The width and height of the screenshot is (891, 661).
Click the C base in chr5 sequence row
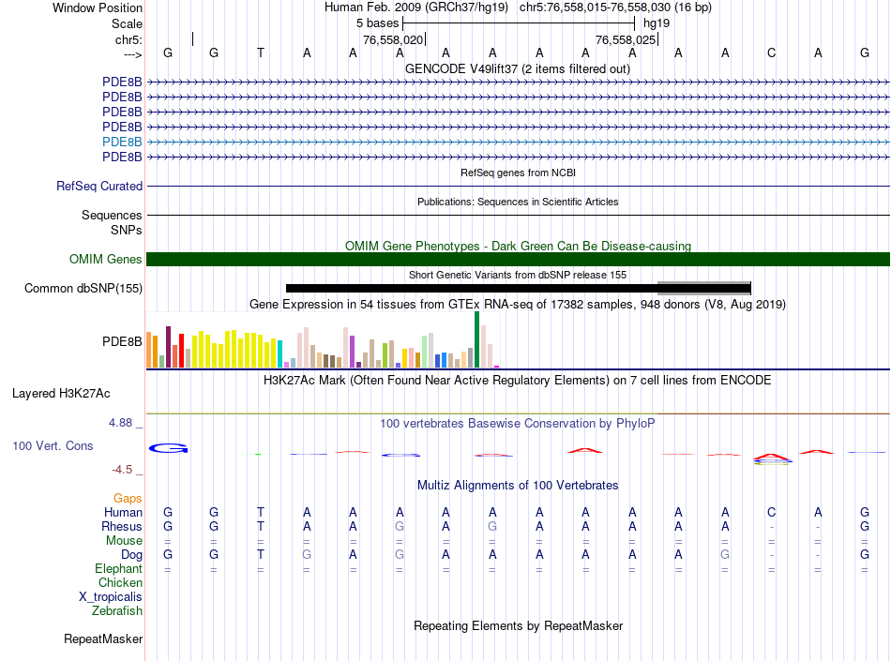coord(771,53)
